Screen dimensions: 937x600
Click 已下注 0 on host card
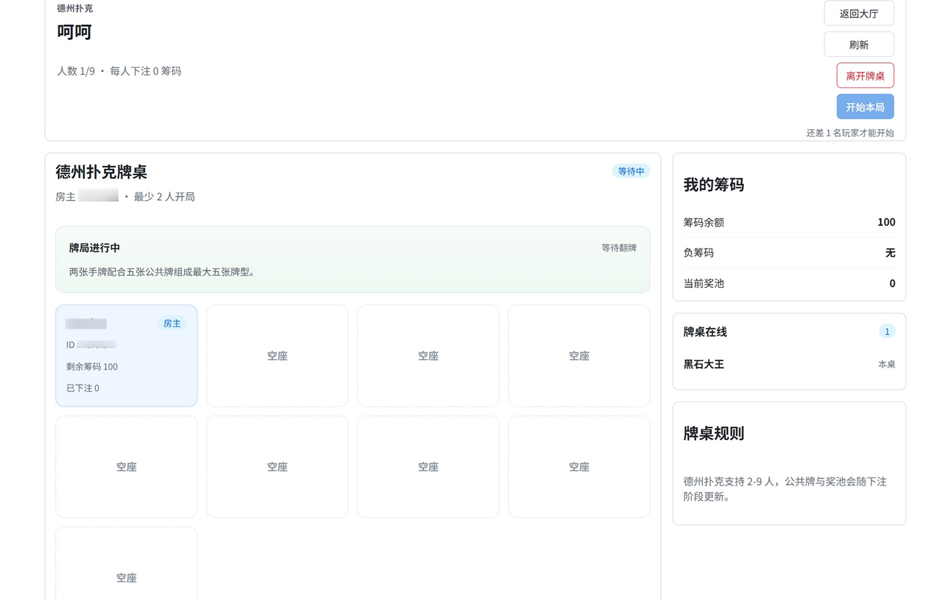click(83, 388)
